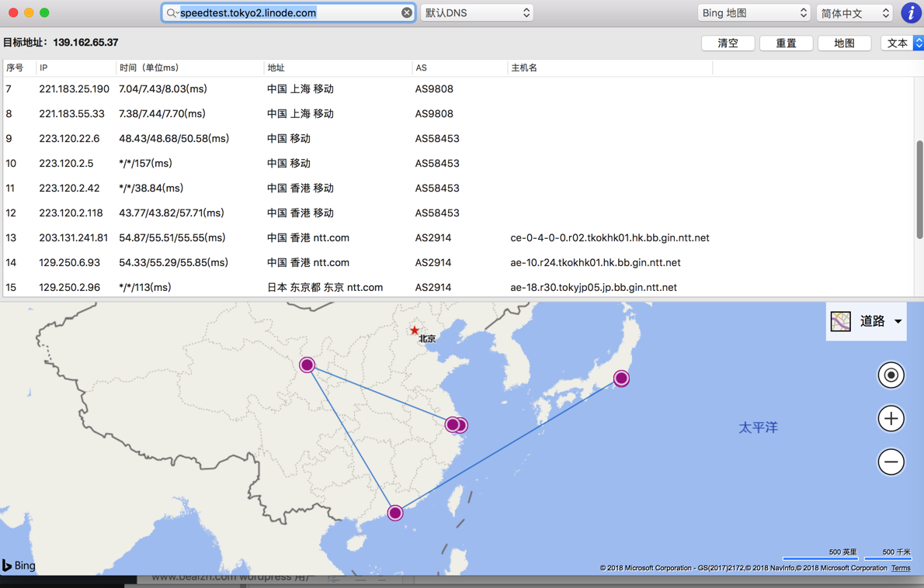Click the 地图 button
Screen dimensions: 924x588
click(x=845, y=43)
